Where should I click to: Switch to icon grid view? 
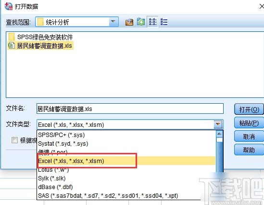152,22
